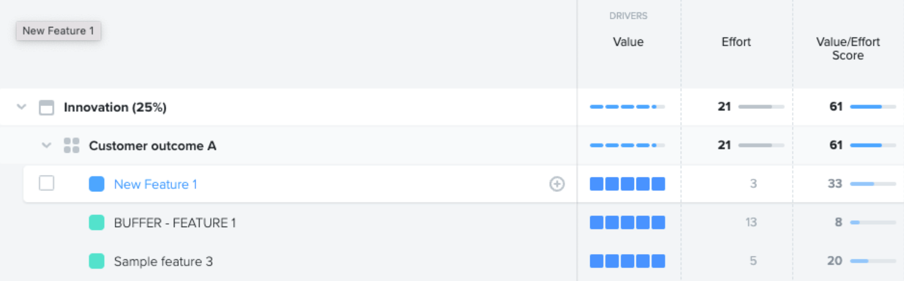Open the New Feature 1 link
This screenshot has width=904, height=281.
tap(156, 184)
